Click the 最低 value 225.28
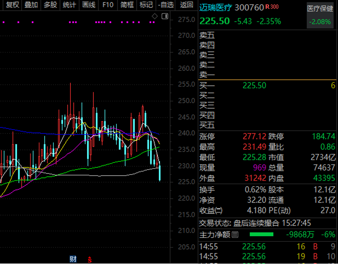This screenshot has height=264, width=338. coord(255,157)
